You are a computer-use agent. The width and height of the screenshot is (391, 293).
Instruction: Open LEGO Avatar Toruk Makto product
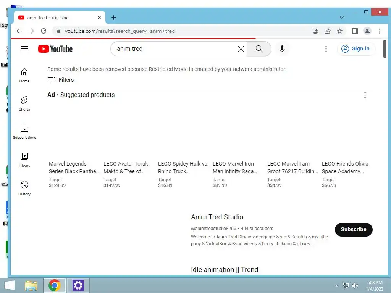[126, 167]
